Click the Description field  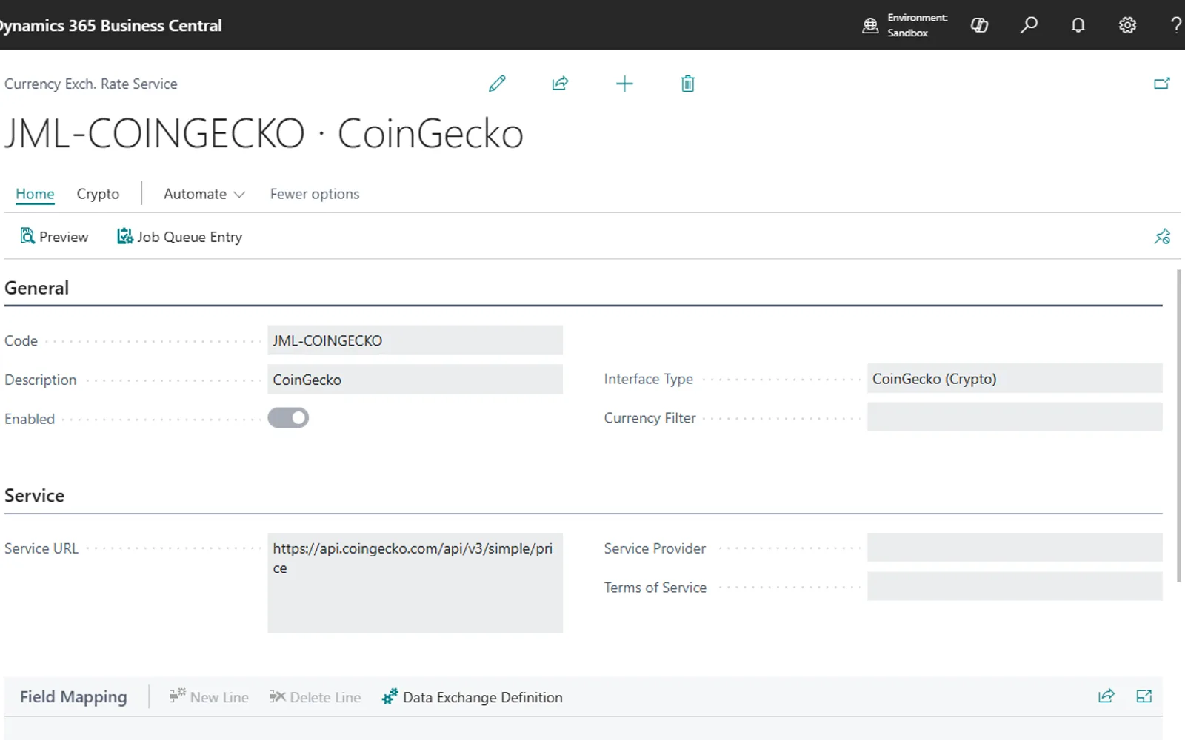[x=415, y=380]
